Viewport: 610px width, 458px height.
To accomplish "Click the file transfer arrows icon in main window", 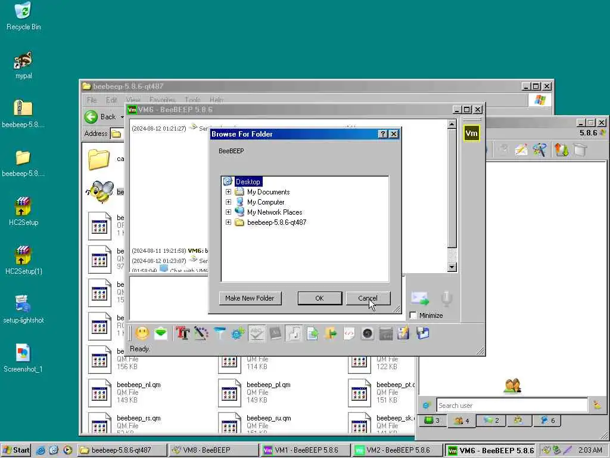I will point(561,150).
